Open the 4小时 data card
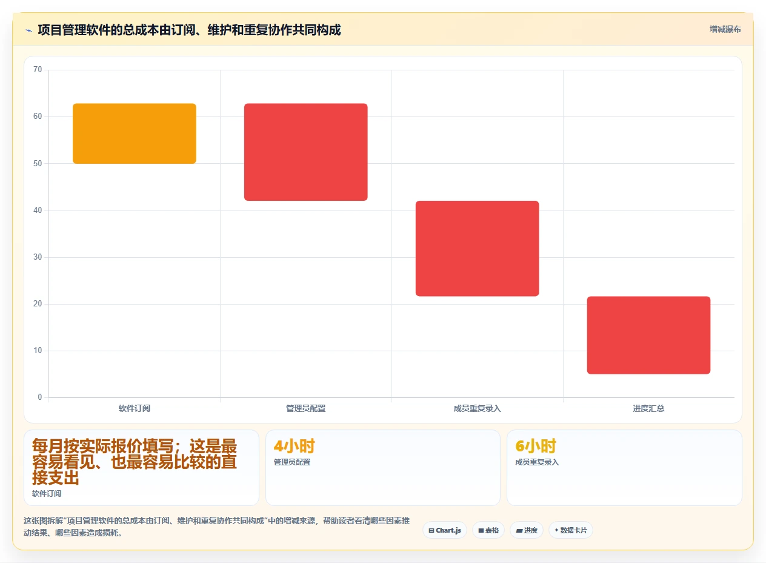This screenshot has width=766, height=563. pos(383,468)
